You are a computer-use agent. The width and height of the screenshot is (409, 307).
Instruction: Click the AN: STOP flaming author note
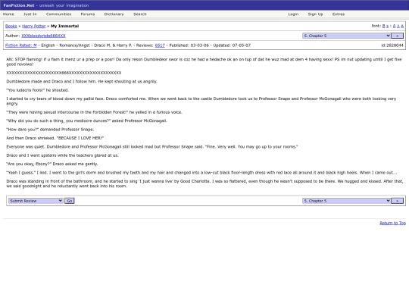(x=204, y=62)
